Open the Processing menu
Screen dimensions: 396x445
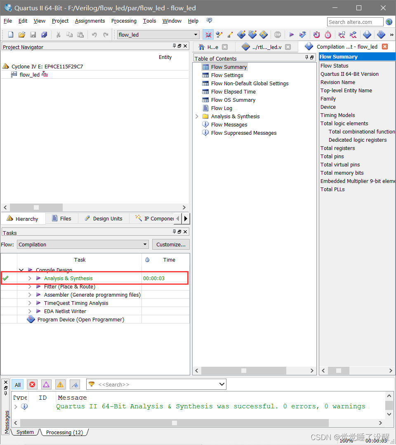[x=124, y=21]
